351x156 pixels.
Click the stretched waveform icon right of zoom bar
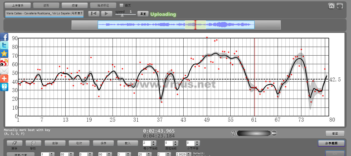click(x=274, y=133)
